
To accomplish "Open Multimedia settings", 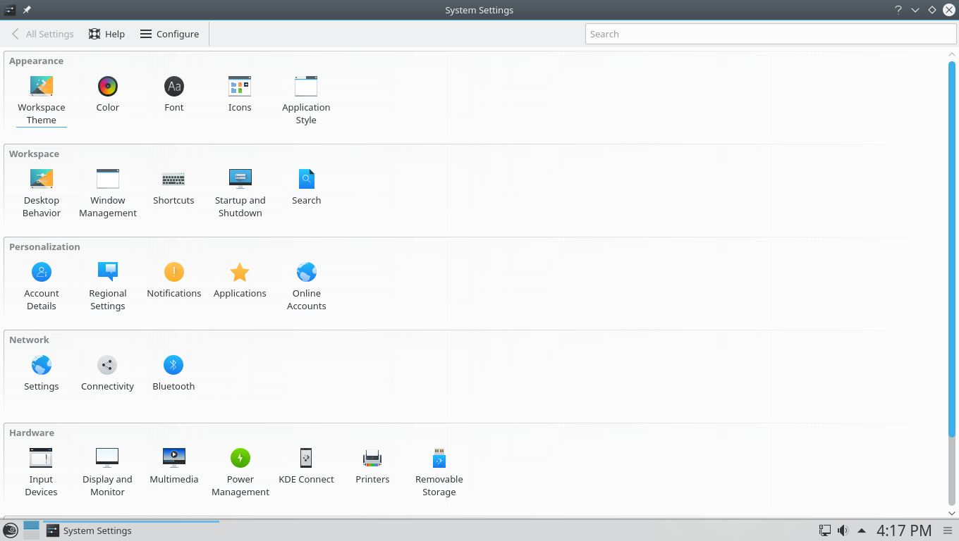I will pos(174,466).
